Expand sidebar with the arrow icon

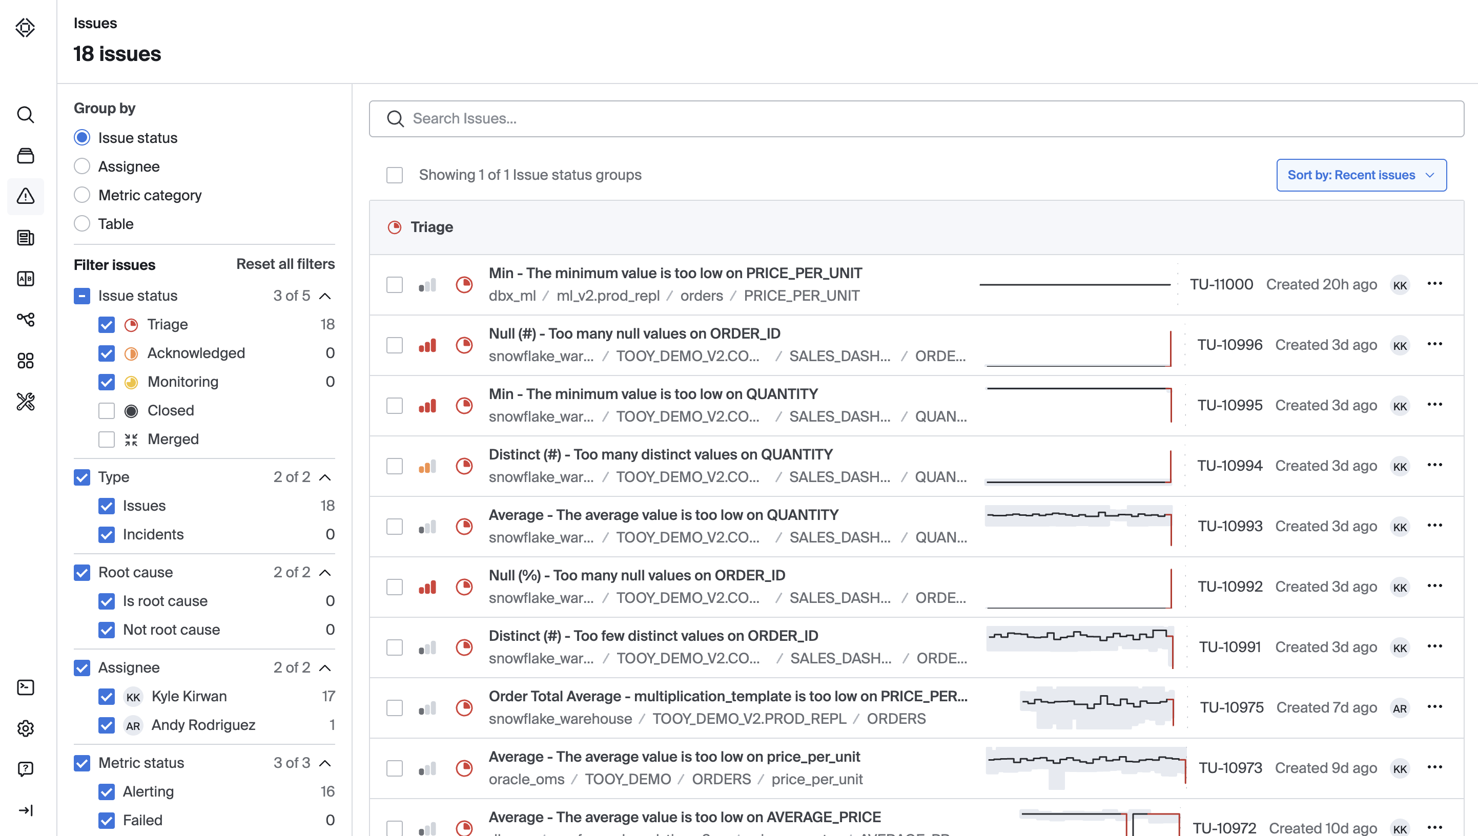pos(25,810)
